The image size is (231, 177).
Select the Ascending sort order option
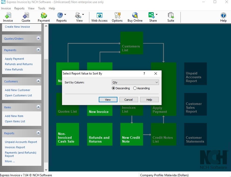coord(135,88)
